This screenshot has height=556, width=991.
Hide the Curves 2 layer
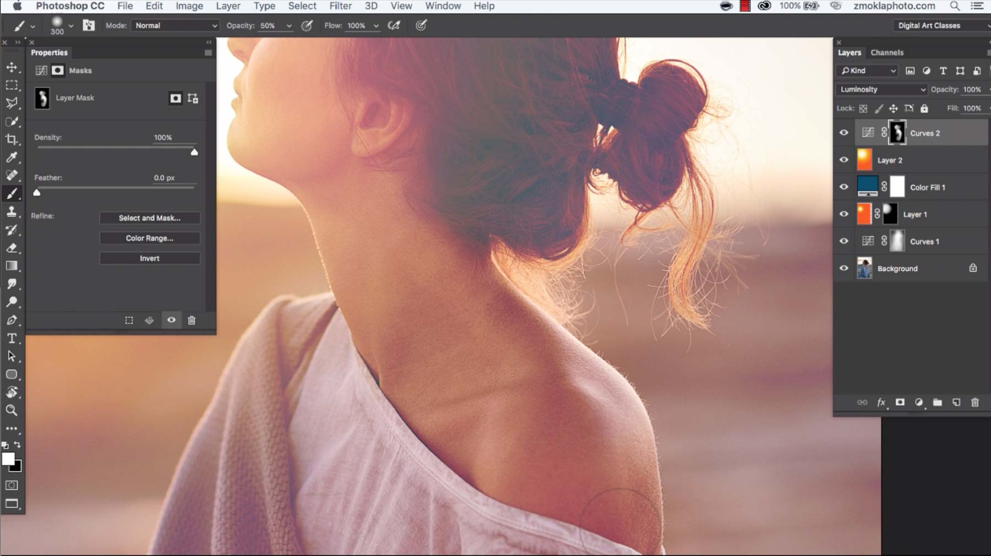click(843, 133)
